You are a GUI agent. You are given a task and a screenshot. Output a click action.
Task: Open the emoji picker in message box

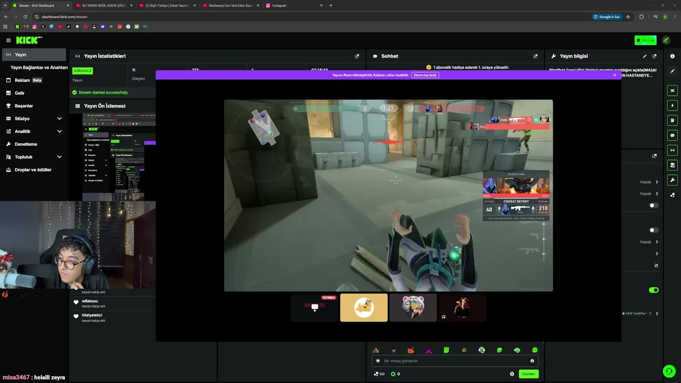click(x=532, y=361)
